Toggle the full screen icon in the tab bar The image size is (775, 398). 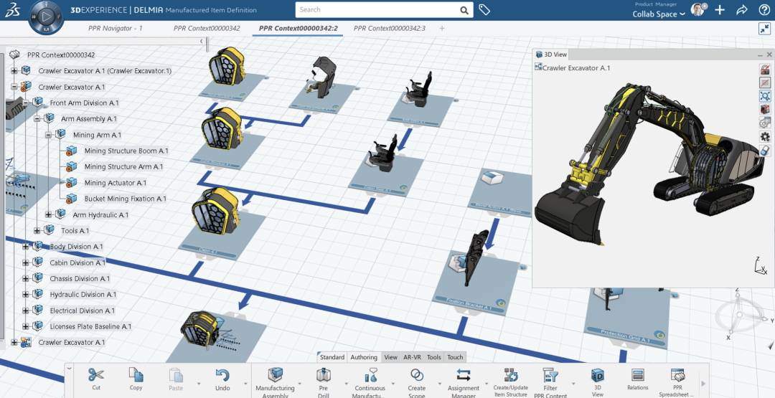(764, 29)
